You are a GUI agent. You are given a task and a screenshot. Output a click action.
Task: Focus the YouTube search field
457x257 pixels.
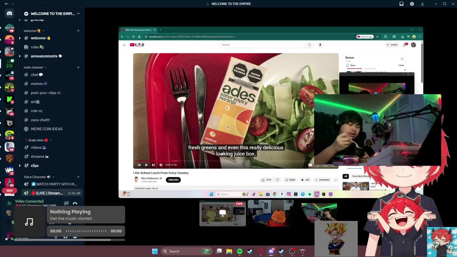262,45
